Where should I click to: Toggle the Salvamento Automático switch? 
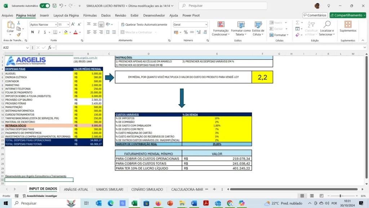[x=44, y=6]
